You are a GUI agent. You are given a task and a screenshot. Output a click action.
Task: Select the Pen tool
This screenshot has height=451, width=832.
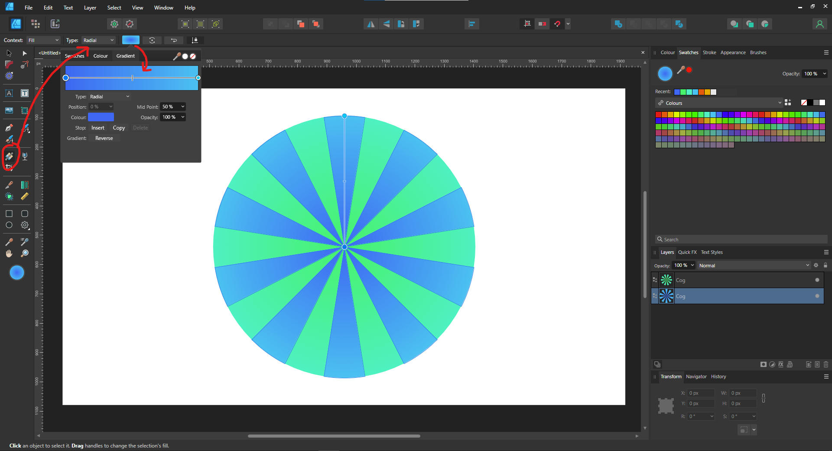(x=9, y=128)
